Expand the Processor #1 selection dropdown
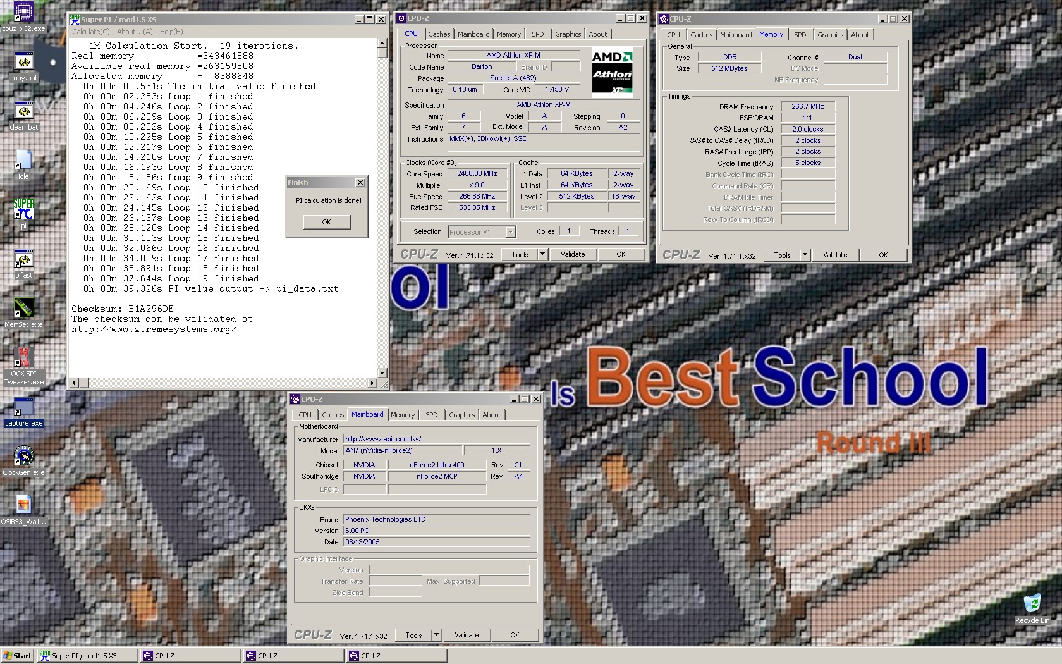 (510, 232)
